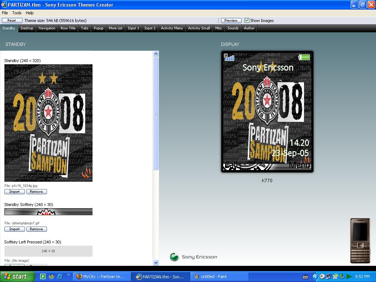Switch to the Activity Small tab
This screenshot has width=376, height=282.
coord(199,28)
